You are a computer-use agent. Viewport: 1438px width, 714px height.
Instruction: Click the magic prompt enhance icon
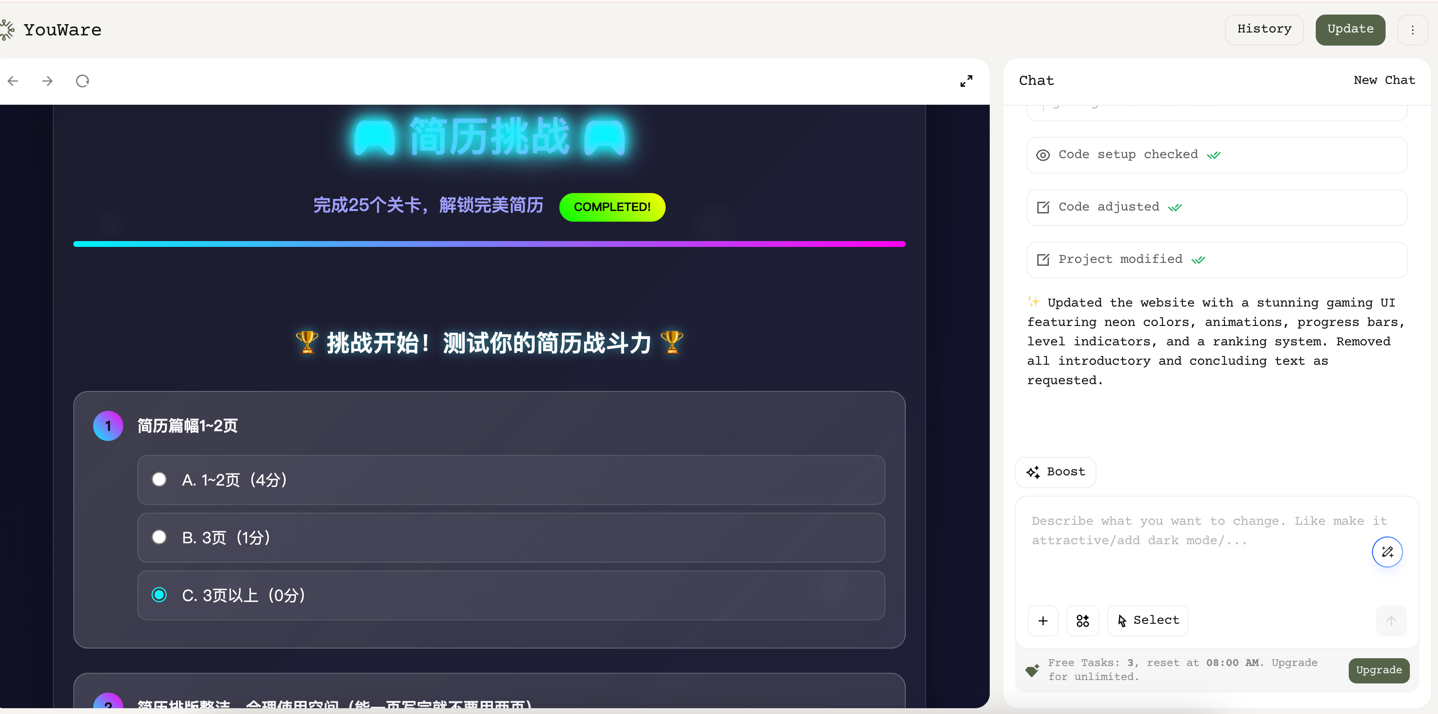(1387, 552)
